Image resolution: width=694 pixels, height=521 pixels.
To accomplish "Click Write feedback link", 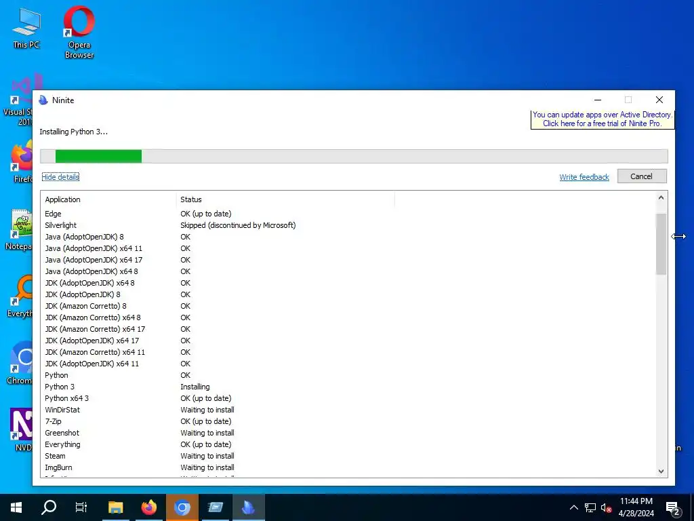I will pos(584,177).
